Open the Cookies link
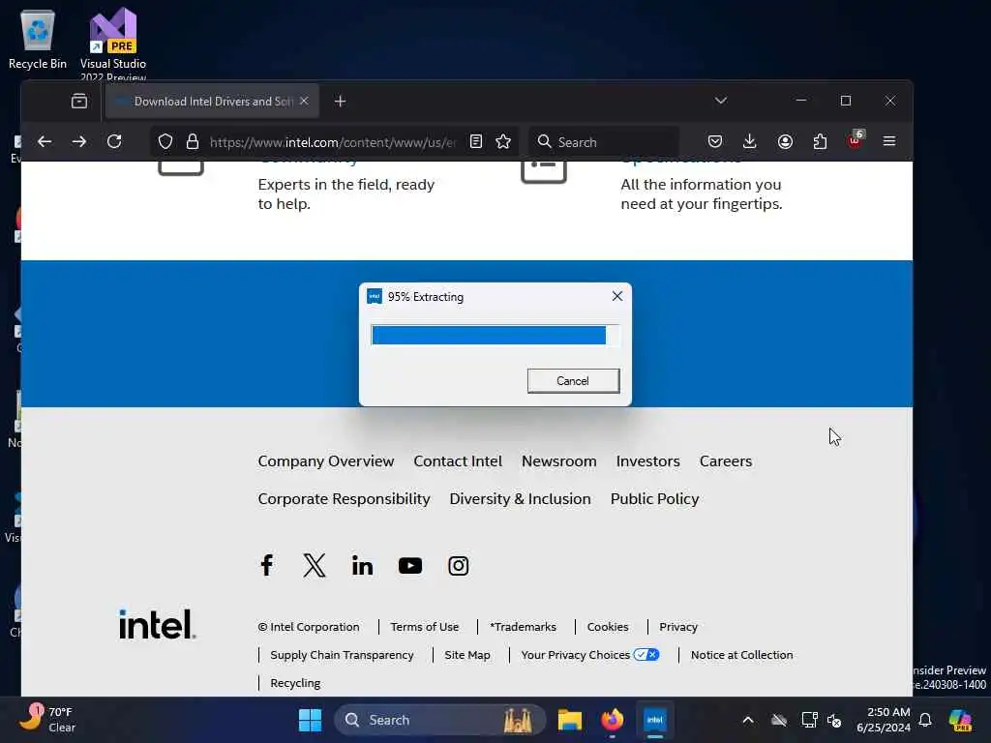The height and width of the screenshot is (743, 991). tap(608, 627)
